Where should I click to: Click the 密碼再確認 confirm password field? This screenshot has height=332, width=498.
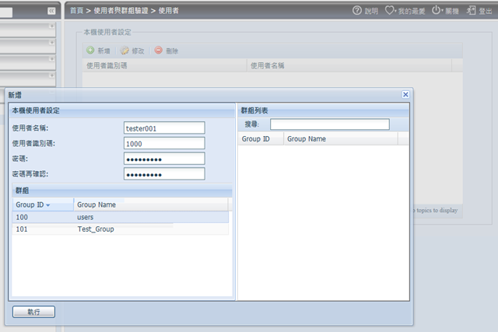(164, 174)
